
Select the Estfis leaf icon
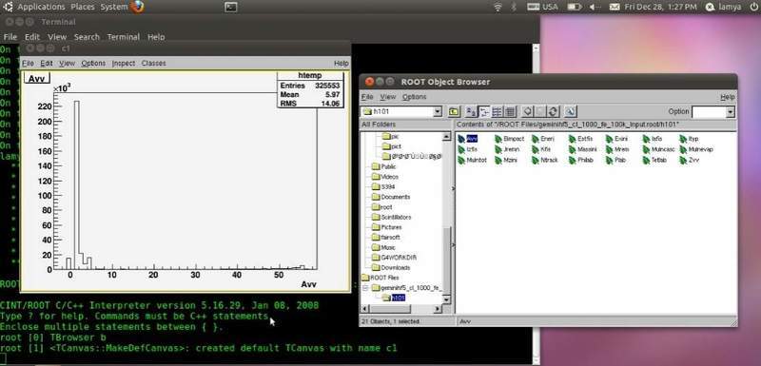573,139
